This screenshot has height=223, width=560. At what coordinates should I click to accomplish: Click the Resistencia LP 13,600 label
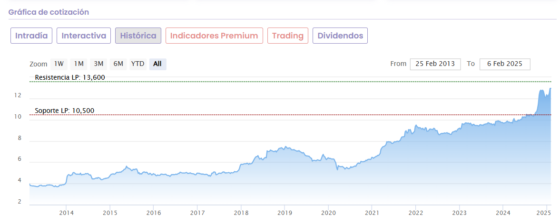tap(70, 77)
